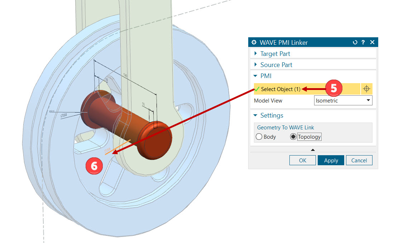The image size is (394, 243).
Task: Open help using the question mark icon
Action: click(x=363, y=42)
